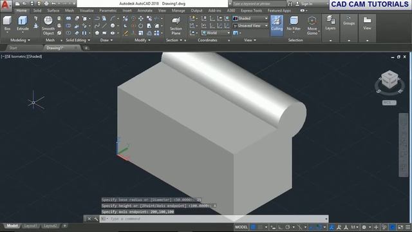Viewport: 412px width, 232px height.
Task: Expand the Solid Editing panel
Action: (x=78, y=40)
